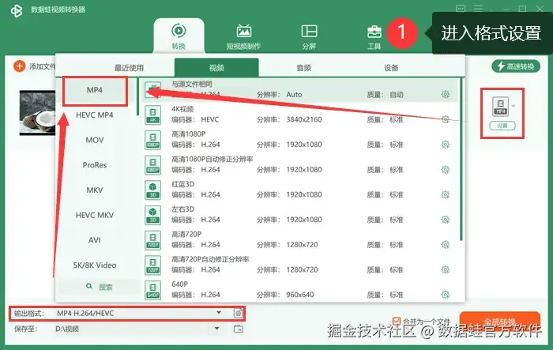Select 最近使用 tab
Viewport: 553px width, 350px height.
[129, 68]
